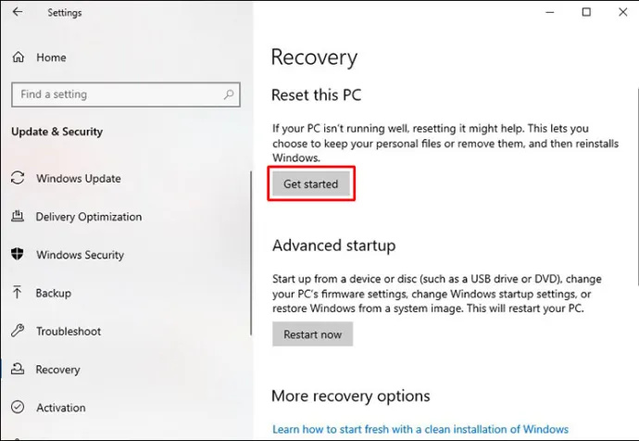The height and width of the screenshot is (441, 639).
Task: Click the Find a setting search box
Action: (126, 94)
